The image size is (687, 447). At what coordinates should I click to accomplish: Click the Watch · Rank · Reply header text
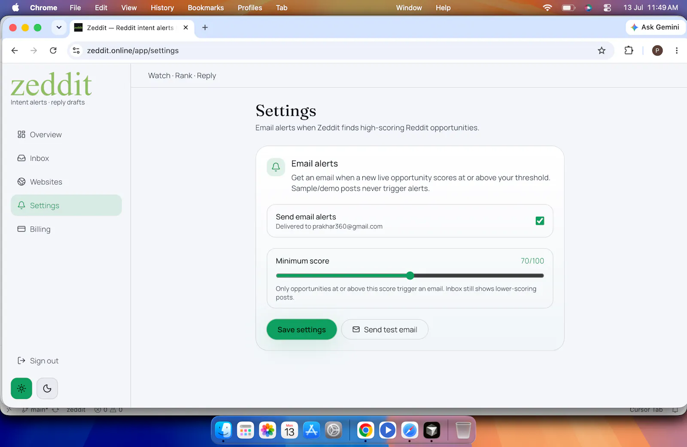182,76
